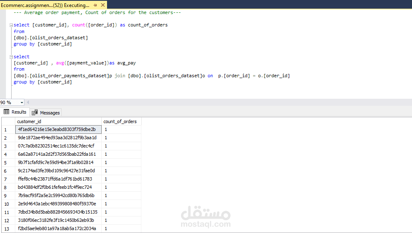
Task: Click count_of_orders value in row 10
Action: click(x=121, y=204)
